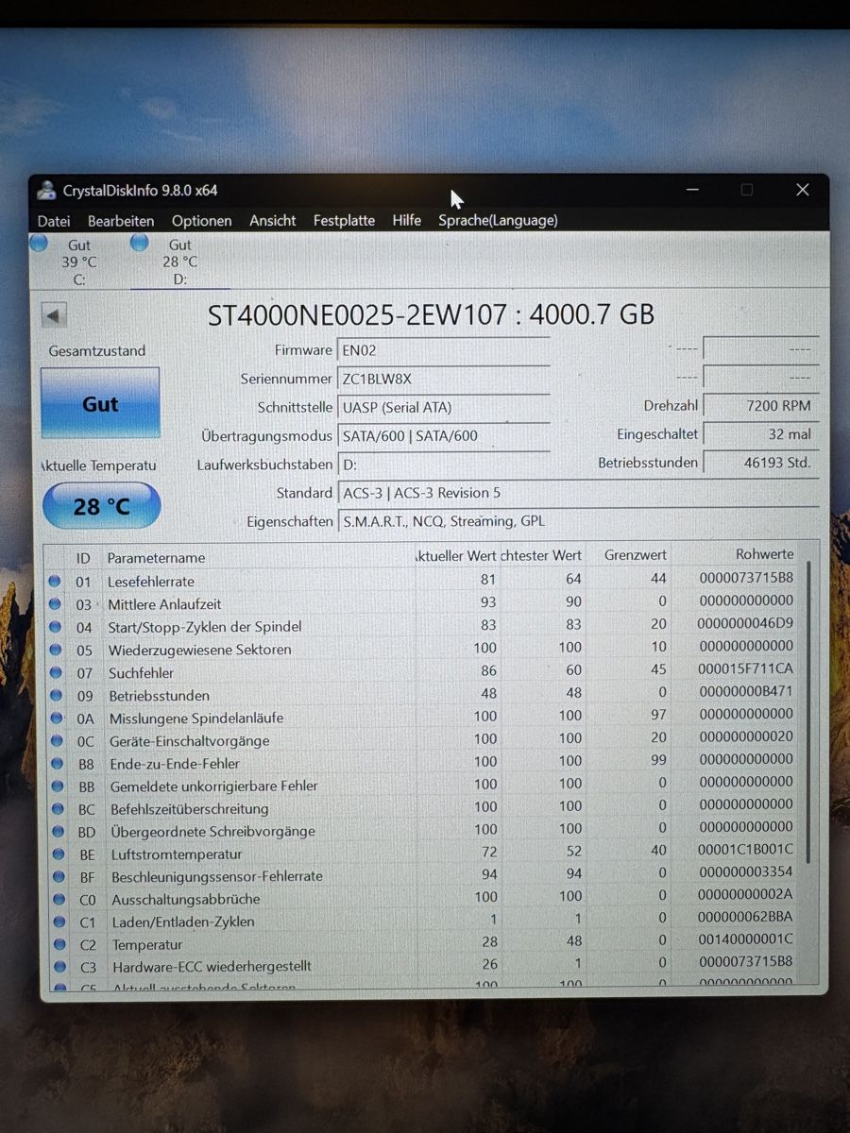This screenshot has width=850, height=1133.
Task: Click status dot of Misslungene Spindelanläufe row
Action: 55,718
